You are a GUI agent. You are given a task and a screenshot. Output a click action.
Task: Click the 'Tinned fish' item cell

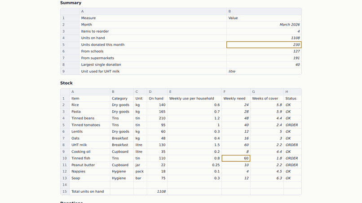(90, 158)
